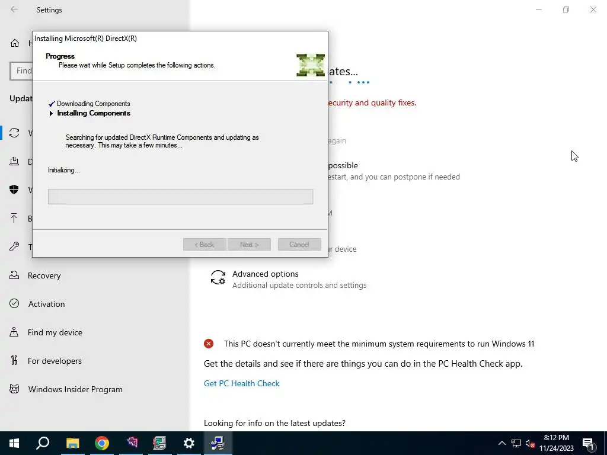Click the Advanced options gear-sync icon
The image size is (607, 455).
218,278
